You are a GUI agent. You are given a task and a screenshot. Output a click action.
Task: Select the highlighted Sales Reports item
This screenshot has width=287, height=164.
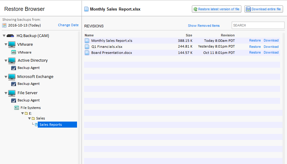57,125
